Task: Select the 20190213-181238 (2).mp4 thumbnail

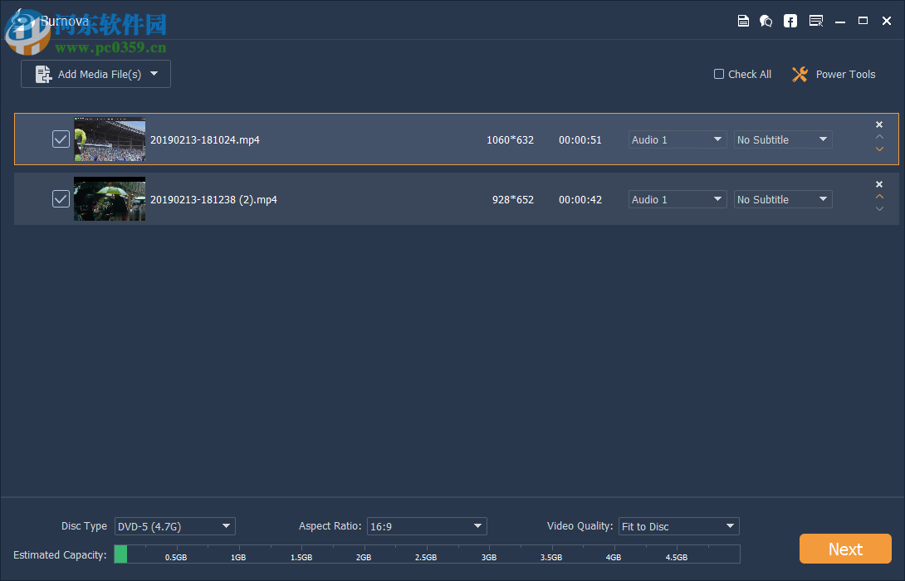Action: pos(110,199)
